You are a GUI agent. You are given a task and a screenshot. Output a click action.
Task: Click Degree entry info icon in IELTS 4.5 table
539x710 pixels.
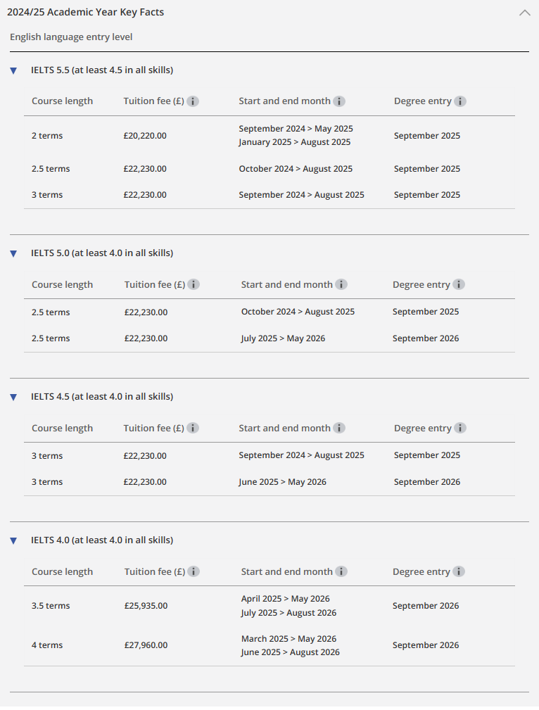click(460, 428)
